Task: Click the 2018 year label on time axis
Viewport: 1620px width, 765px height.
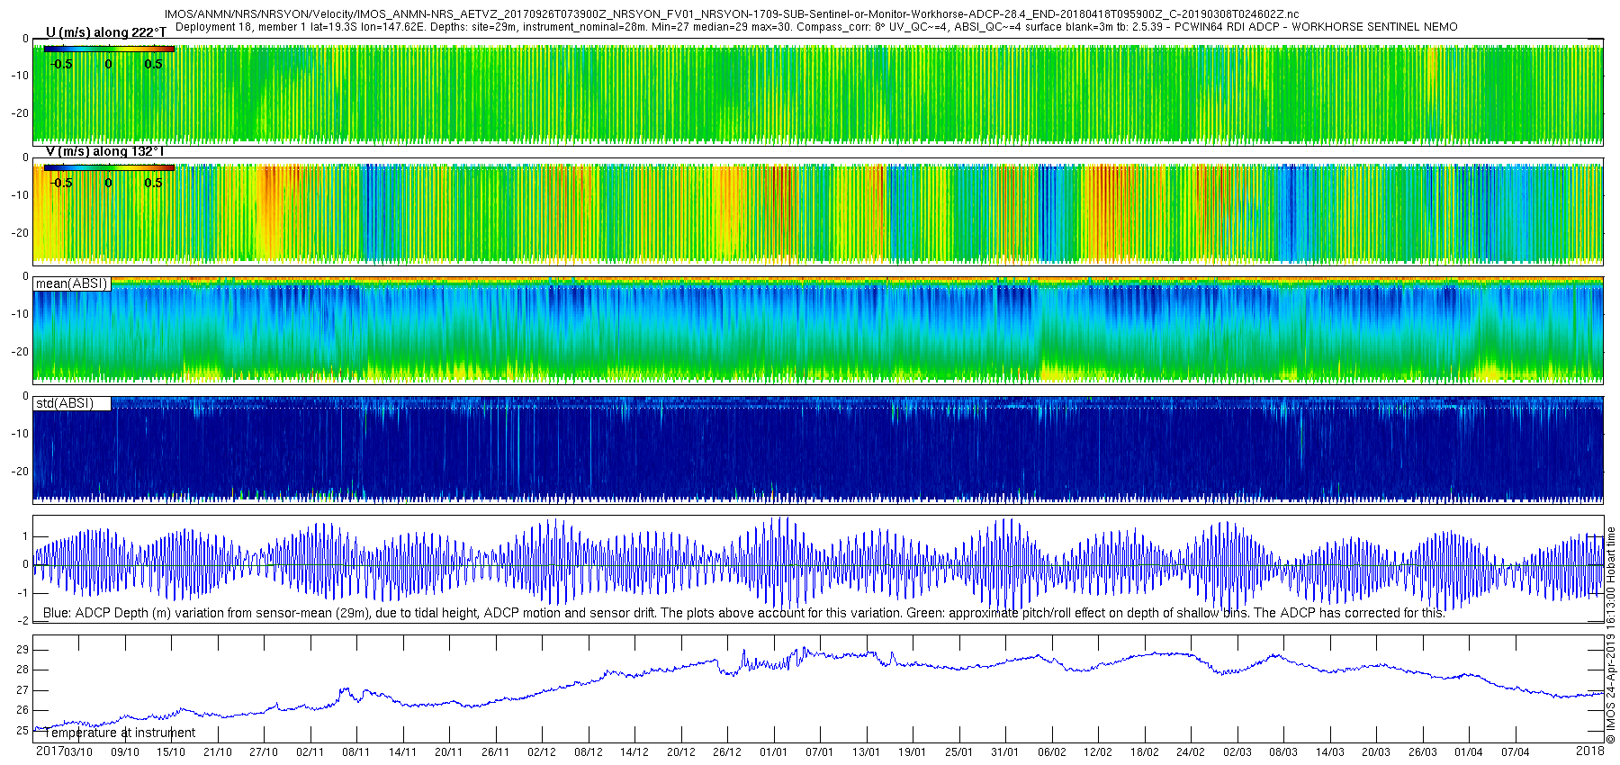Action: coord(1589,751)
